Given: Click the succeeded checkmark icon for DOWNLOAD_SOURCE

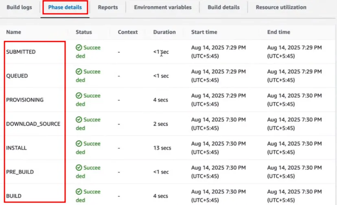Looking at the screenshot, I should point(79,120).
